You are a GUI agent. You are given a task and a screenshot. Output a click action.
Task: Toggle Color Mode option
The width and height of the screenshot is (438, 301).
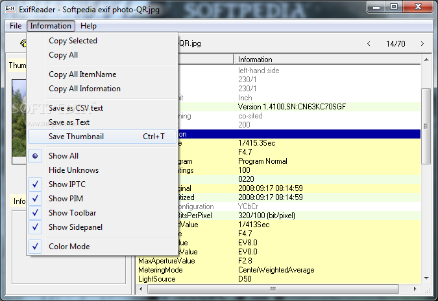pyautogui.click(x=103, y=247)
